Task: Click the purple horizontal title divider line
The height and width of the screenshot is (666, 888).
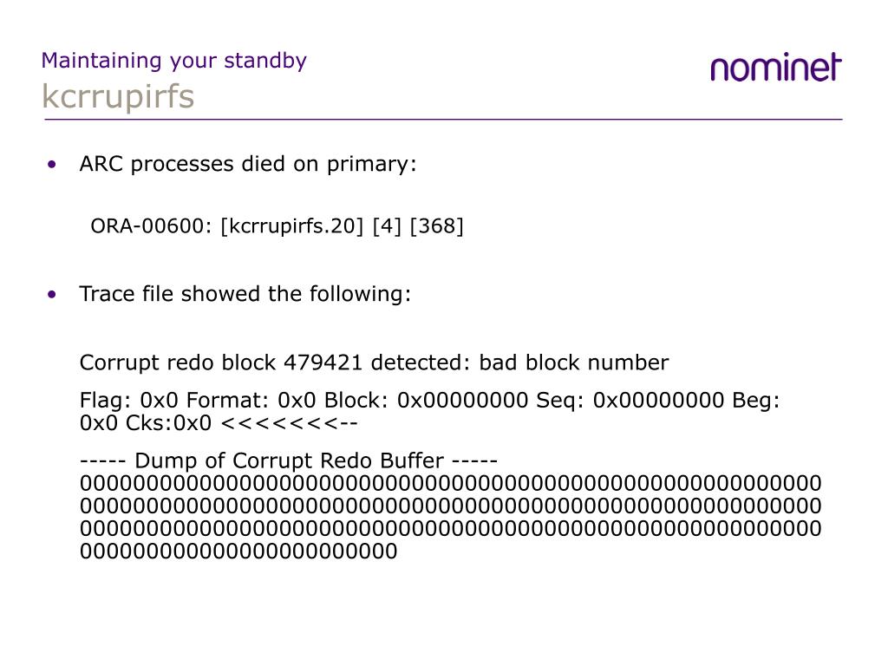Action: (x=443, y=120)
